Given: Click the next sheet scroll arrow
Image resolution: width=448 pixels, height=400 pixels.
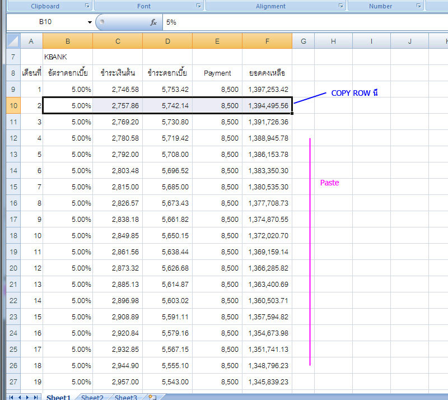Looking at the screenshot, I should coord(27,397).
